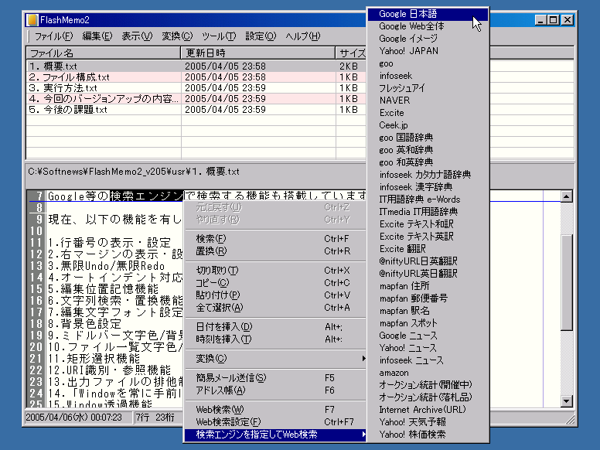This screenshot has width=600, height=450.
Task: Select infoseek カタカナ語辞典
Action: point(428,175)
